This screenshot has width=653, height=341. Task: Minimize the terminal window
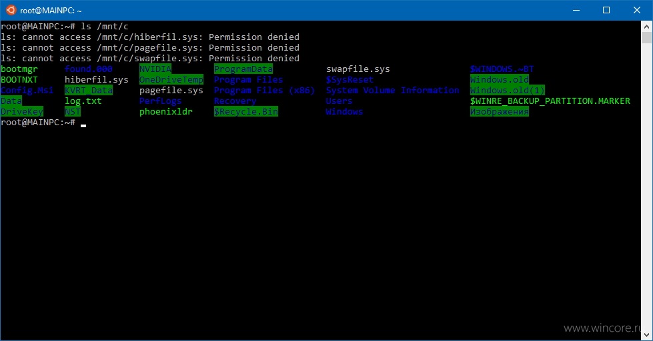point(576,10)
